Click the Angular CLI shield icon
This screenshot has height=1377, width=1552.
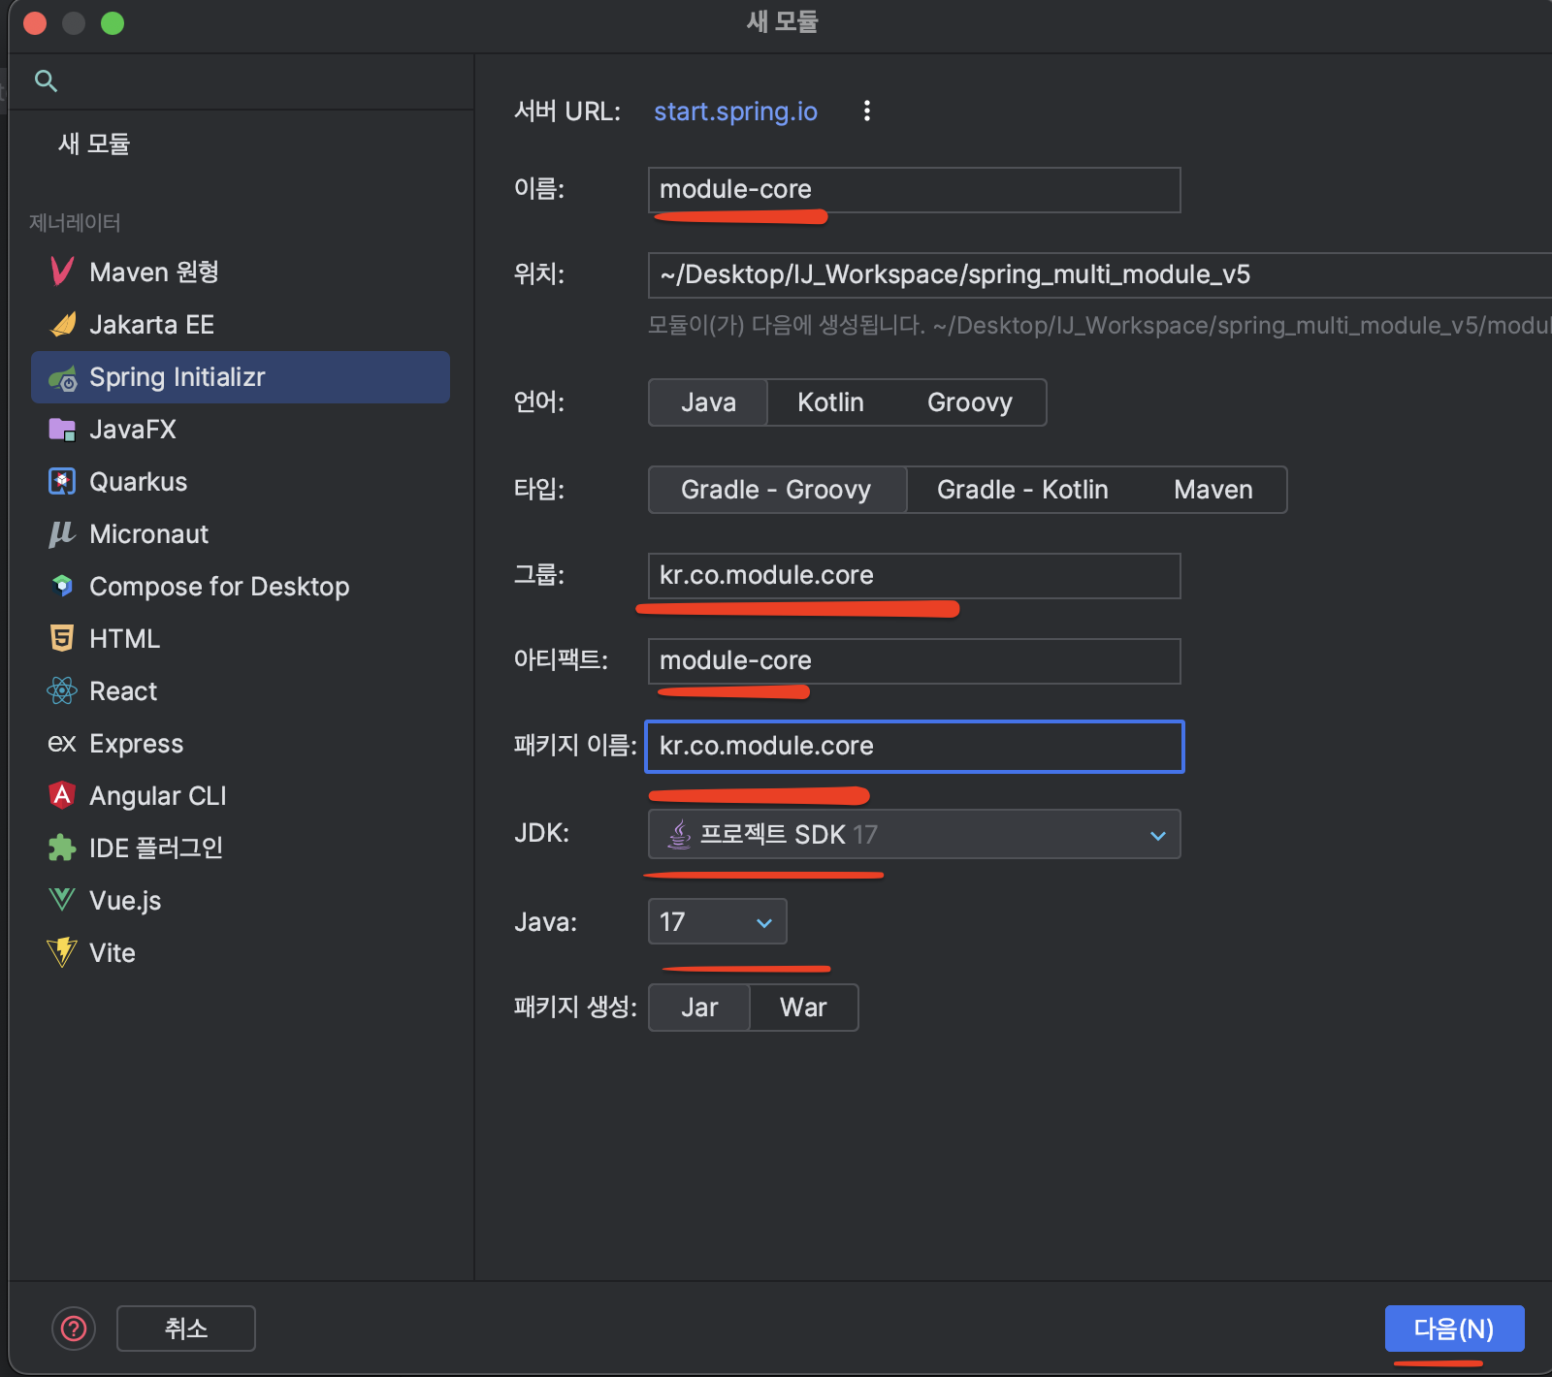62,795
